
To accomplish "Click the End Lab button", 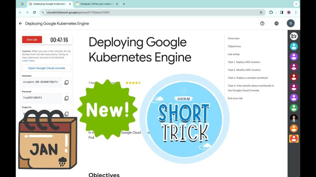I will pos(32,40).
